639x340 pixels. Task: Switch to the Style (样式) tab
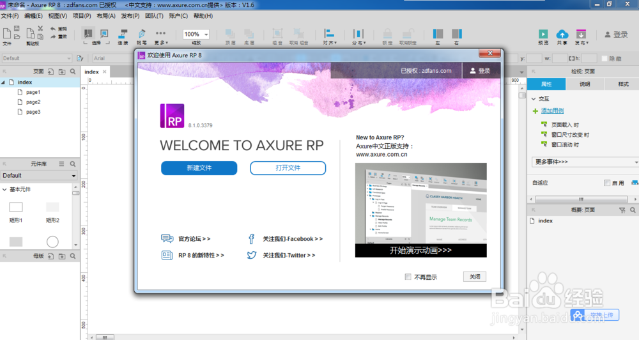623,84
